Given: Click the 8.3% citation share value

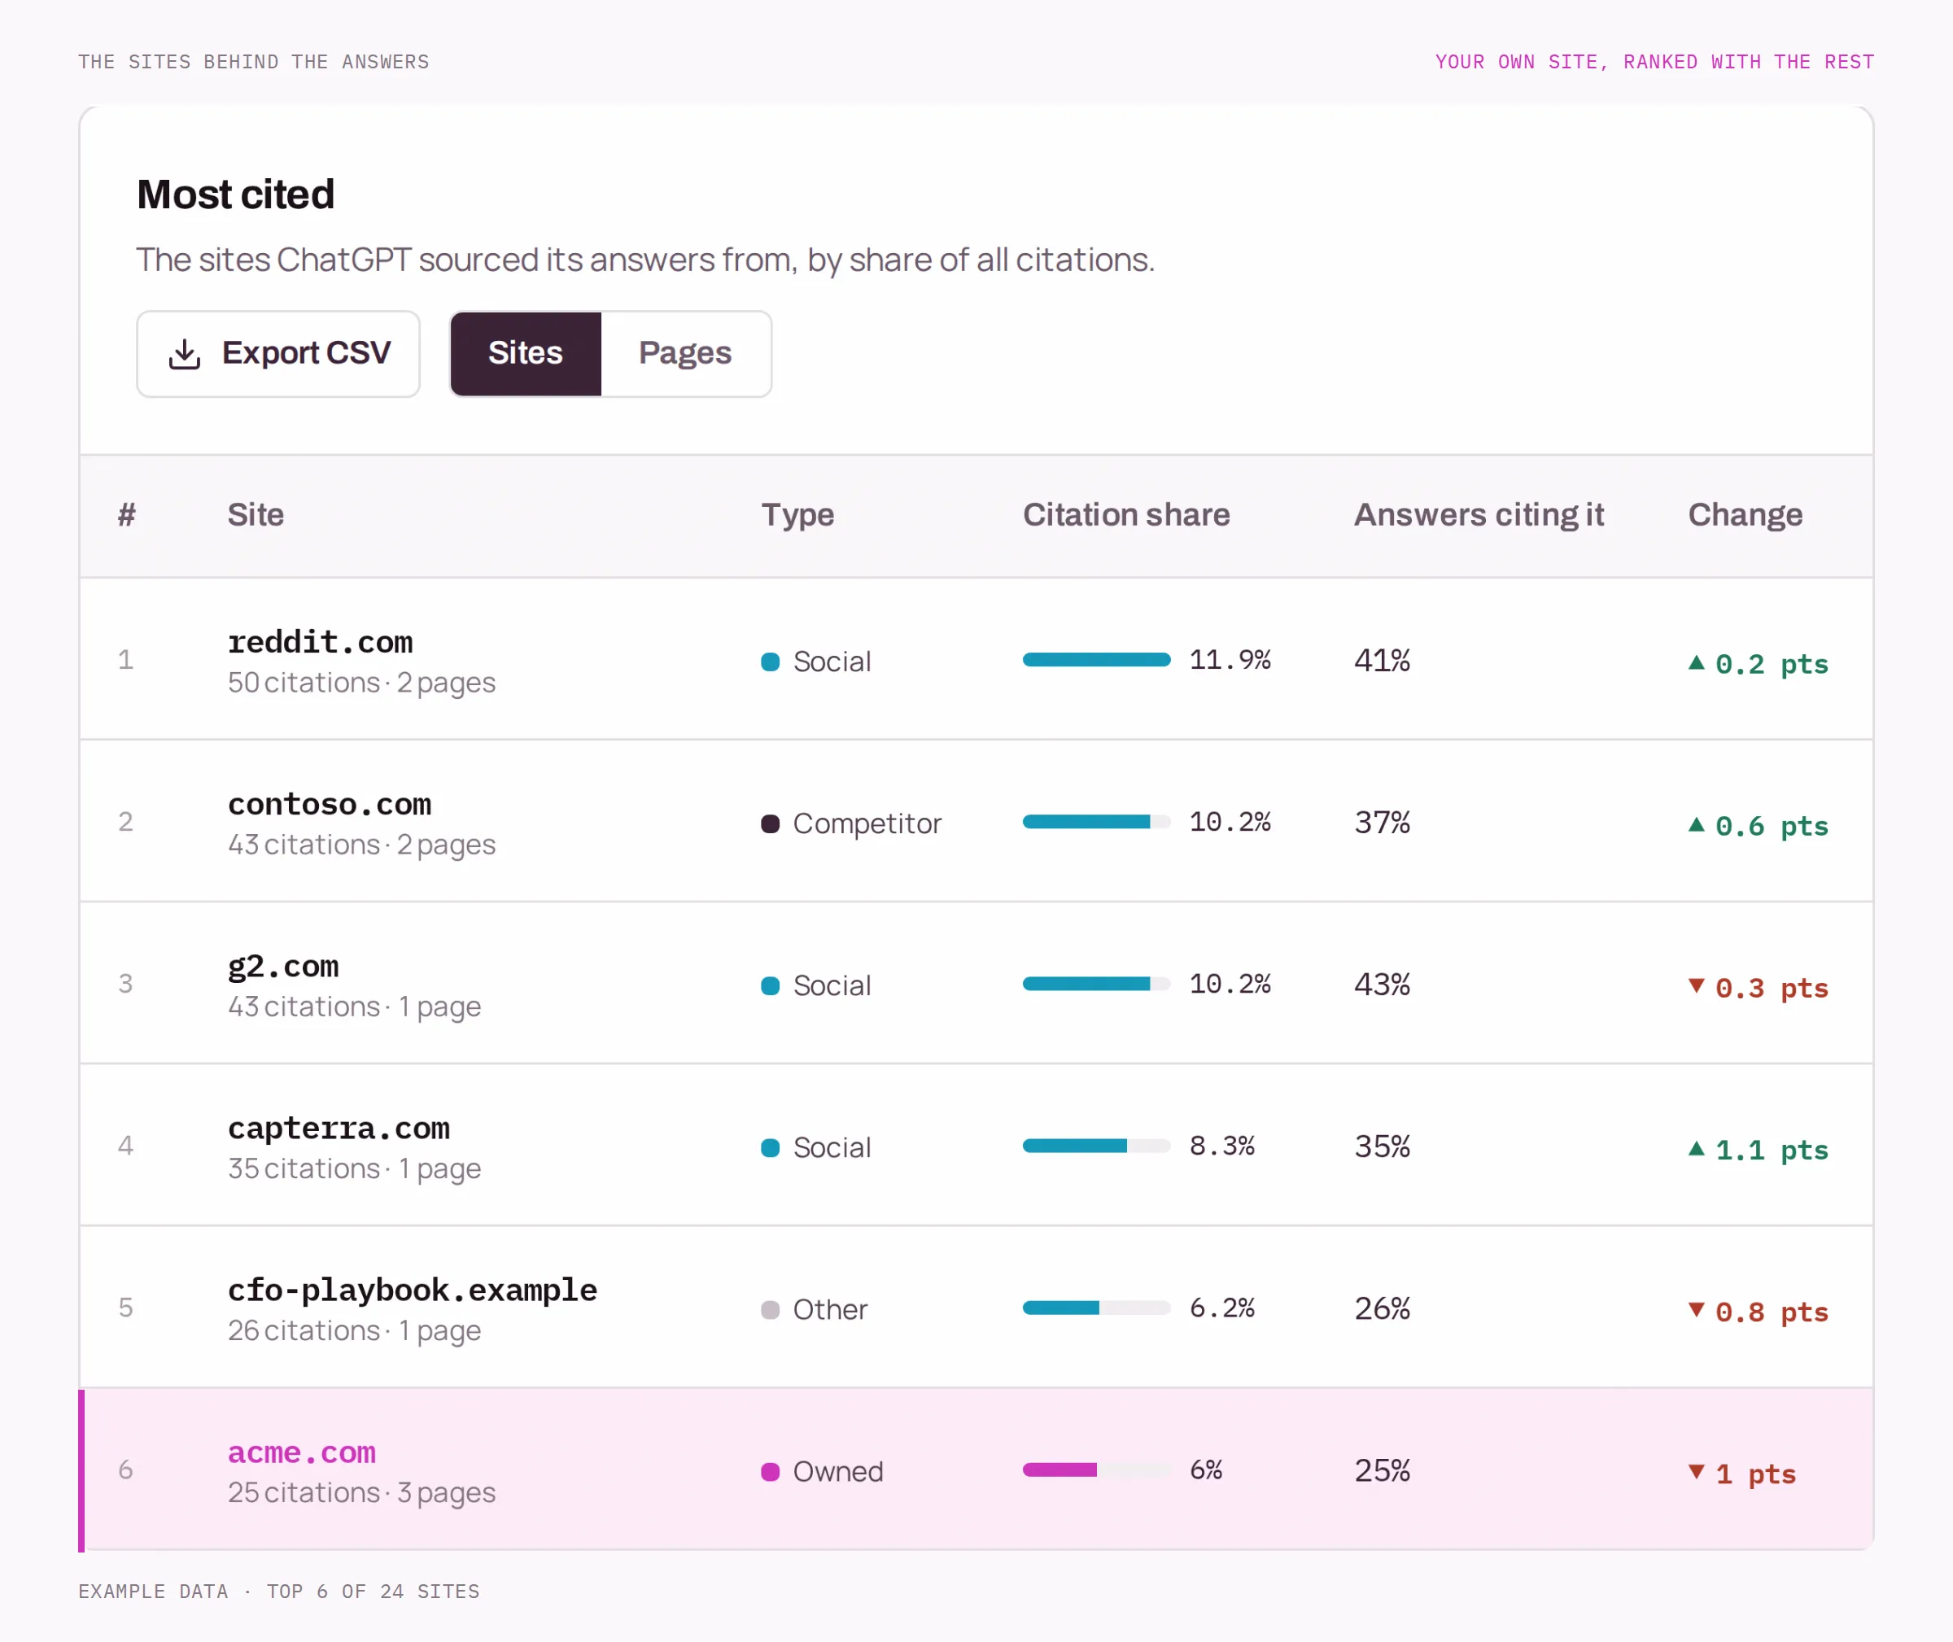Looking at the screenshot, I should 1222,1146.
